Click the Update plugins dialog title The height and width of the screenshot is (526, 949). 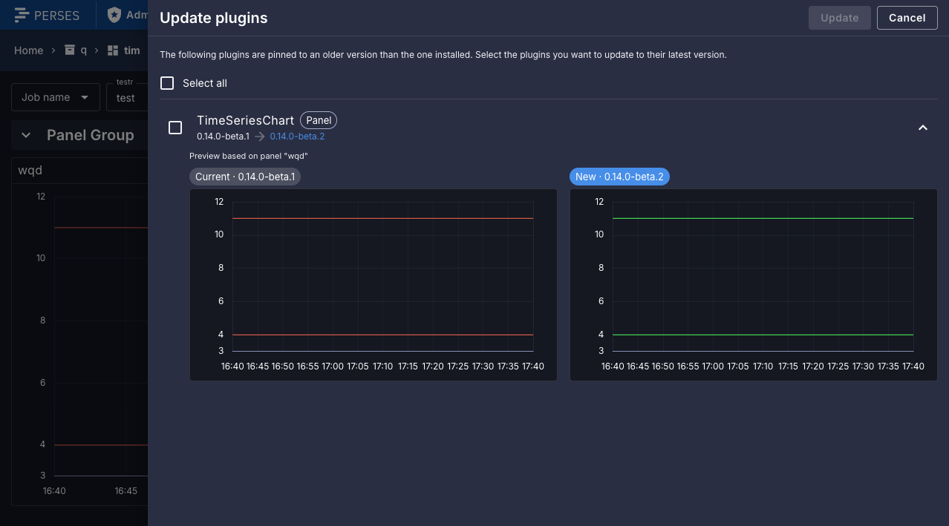tap(214, 18)
